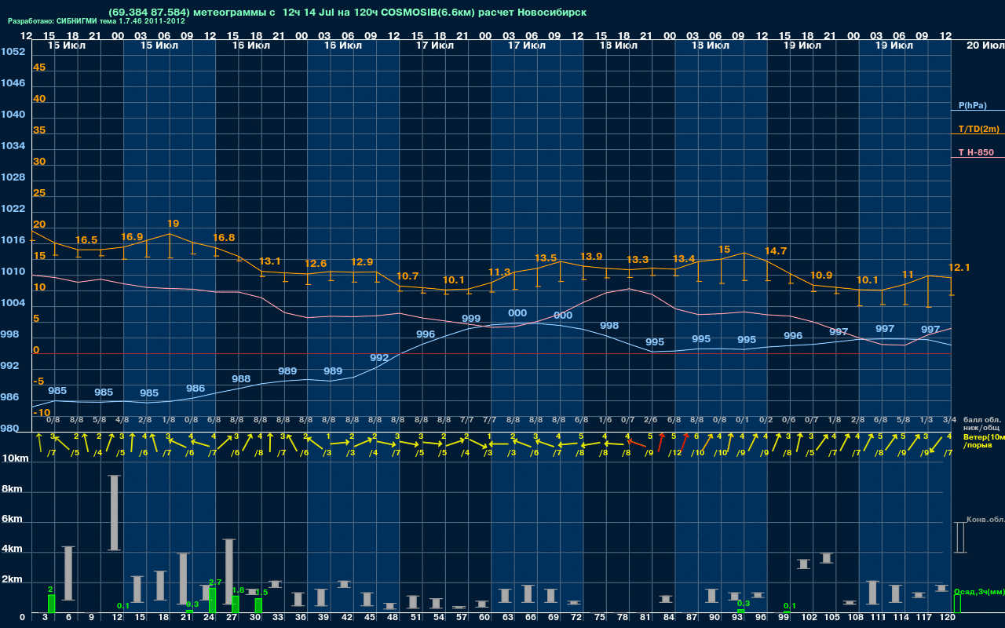Click temperature peak value '19'
1005x628 pixels.
point(173,224)
